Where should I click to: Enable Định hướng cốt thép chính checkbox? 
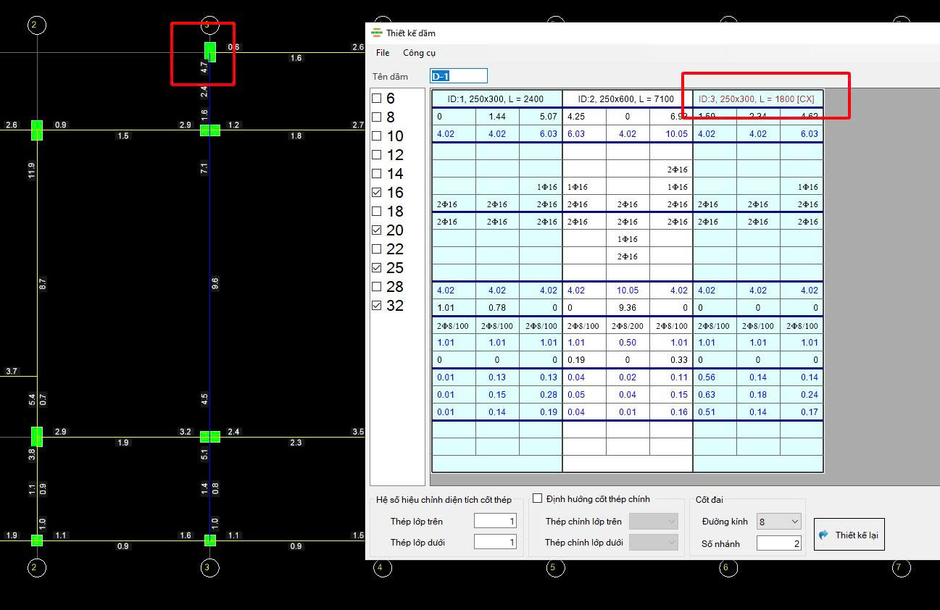tap(538, 498)
